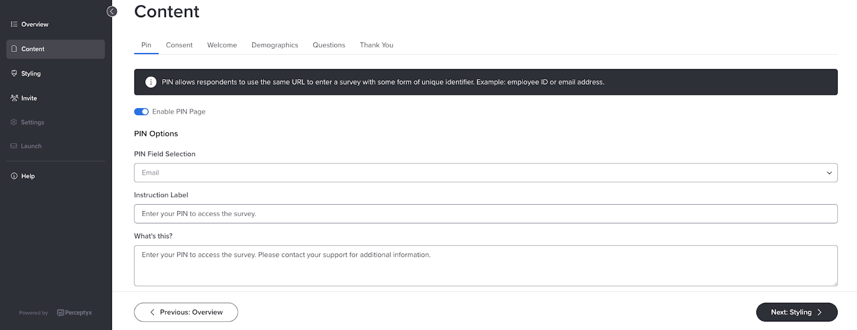This screenshot has width=857, height=330.
Task: Select the Questions tab
Action: tap(329, 45)
